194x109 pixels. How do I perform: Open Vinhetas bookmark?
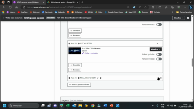[x=155, y=12]
